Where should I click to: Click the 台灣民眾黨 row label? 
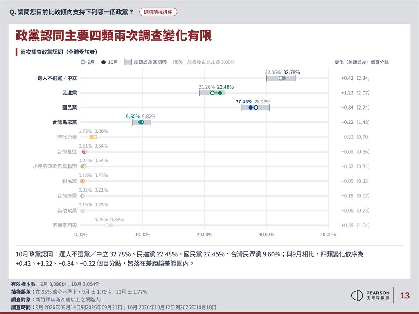65,122
